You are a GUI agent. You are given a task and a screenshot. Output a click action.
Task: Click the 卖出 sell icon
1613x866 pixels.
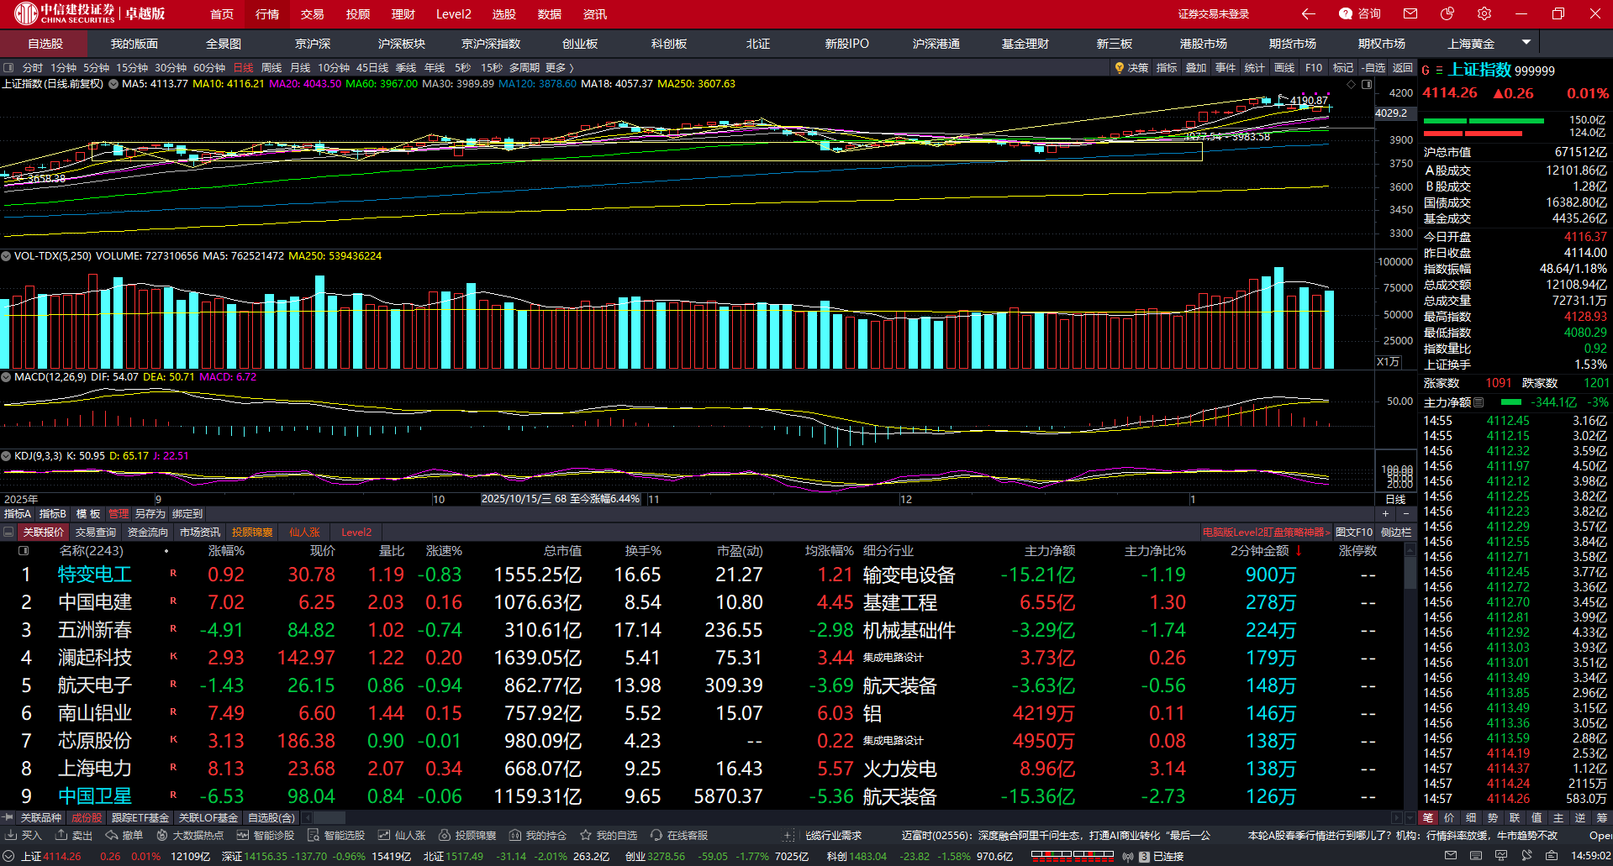pos(74,835)
